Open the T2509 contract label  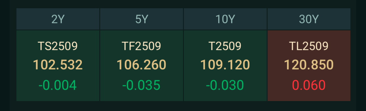coord(225,46)
